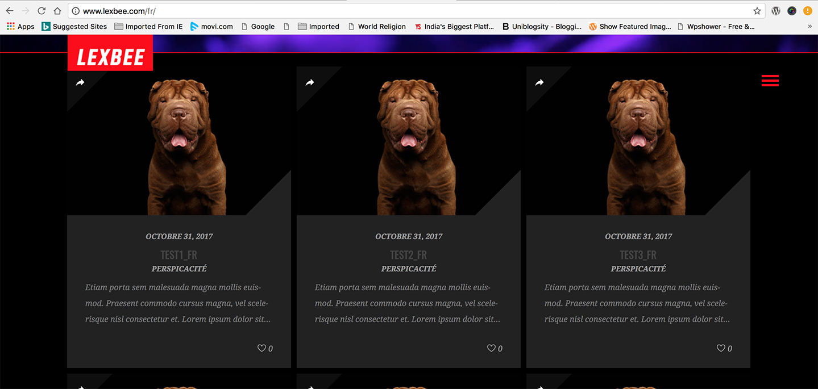Open the dog thumbnail of TEST2_FR

(409, 141)
